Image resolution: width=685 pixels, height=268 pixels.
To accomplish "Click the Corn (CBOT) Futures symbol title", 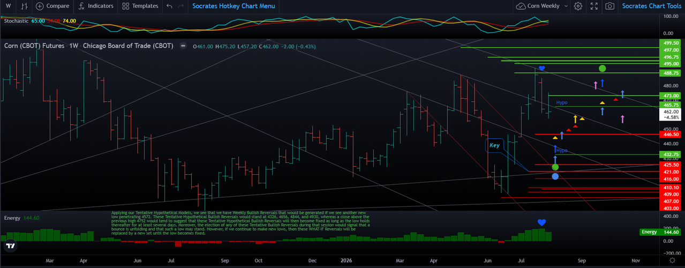I will (34, 46).
